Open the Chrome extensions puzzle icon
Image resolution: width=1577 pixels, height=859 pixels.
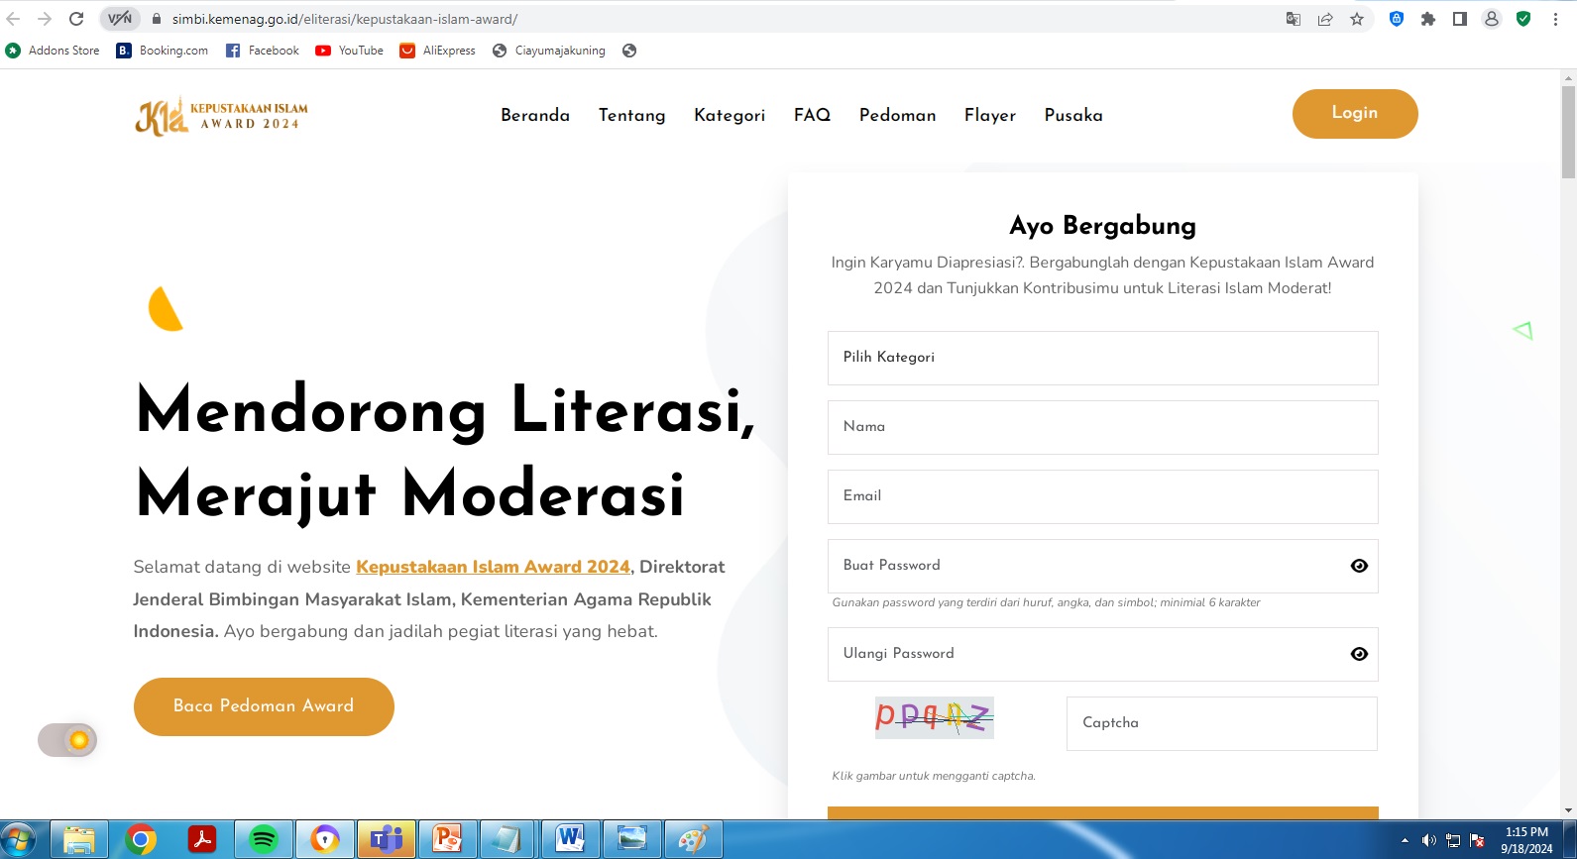(x=1428, y=19)
